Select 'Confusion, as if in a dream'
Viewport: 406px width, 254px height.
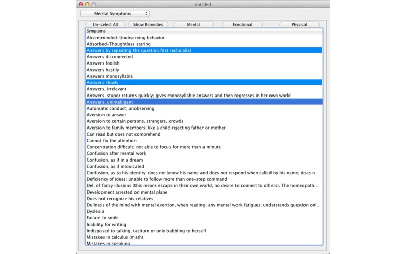(204, 160)
